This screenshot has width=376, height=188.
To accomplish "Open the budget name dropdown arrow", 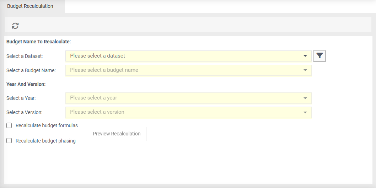I will (x=305, y=70).
